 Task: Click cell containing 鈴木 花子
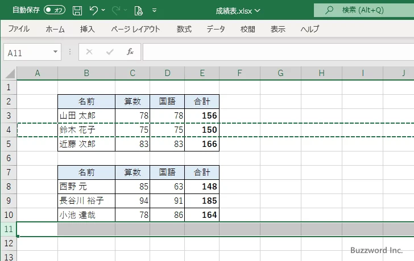[86, 130]
